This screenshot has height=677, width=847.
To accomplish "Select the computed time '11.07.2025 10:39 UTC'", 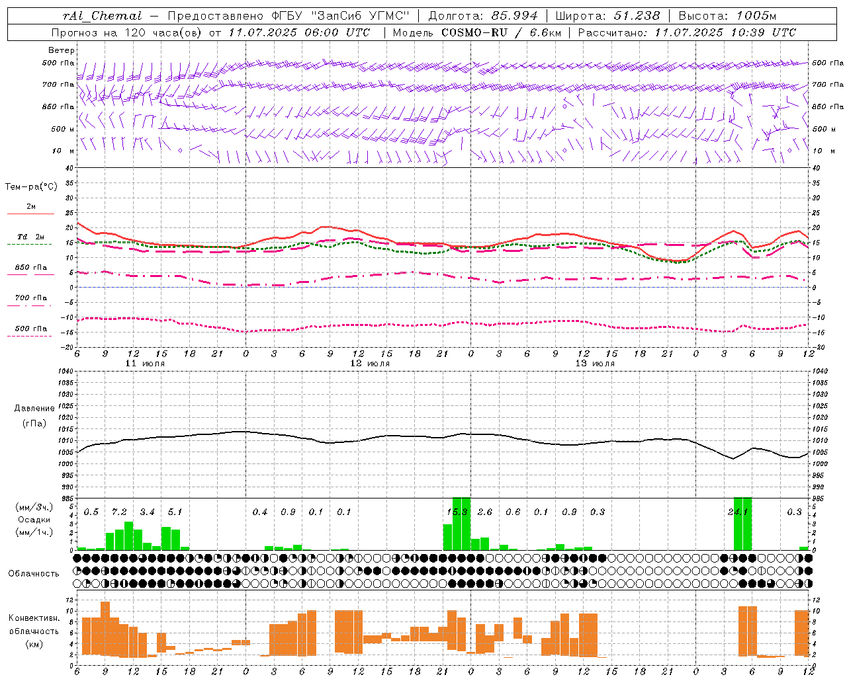I will 725,32.
